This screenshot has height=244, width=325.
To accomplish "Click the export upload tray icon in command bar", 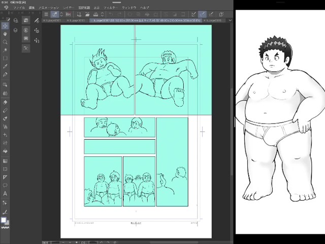I will (96, 14).
